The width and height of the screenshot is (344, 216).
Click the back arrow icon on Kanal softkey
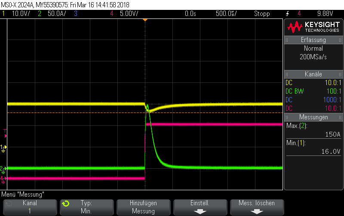[9, 204]
